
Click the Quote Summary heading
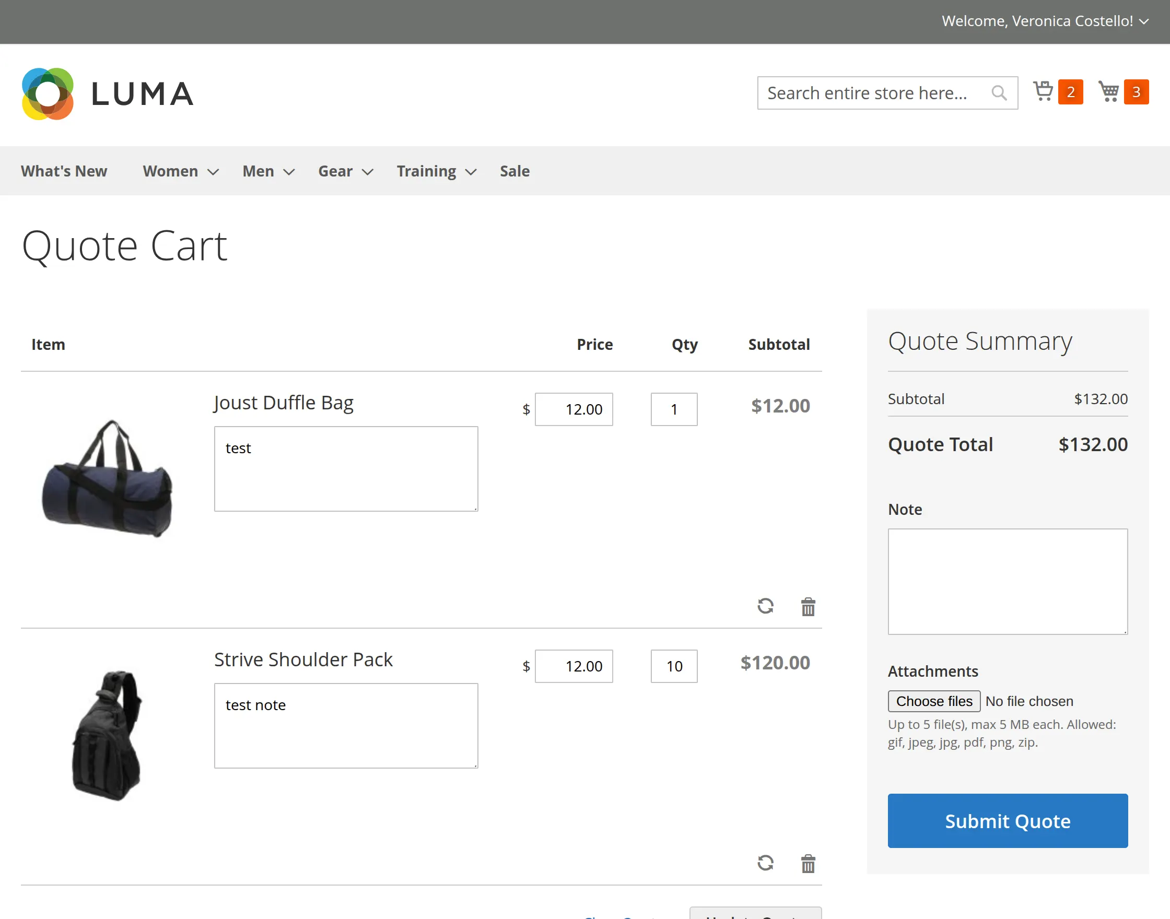click(x=980, y=341)
